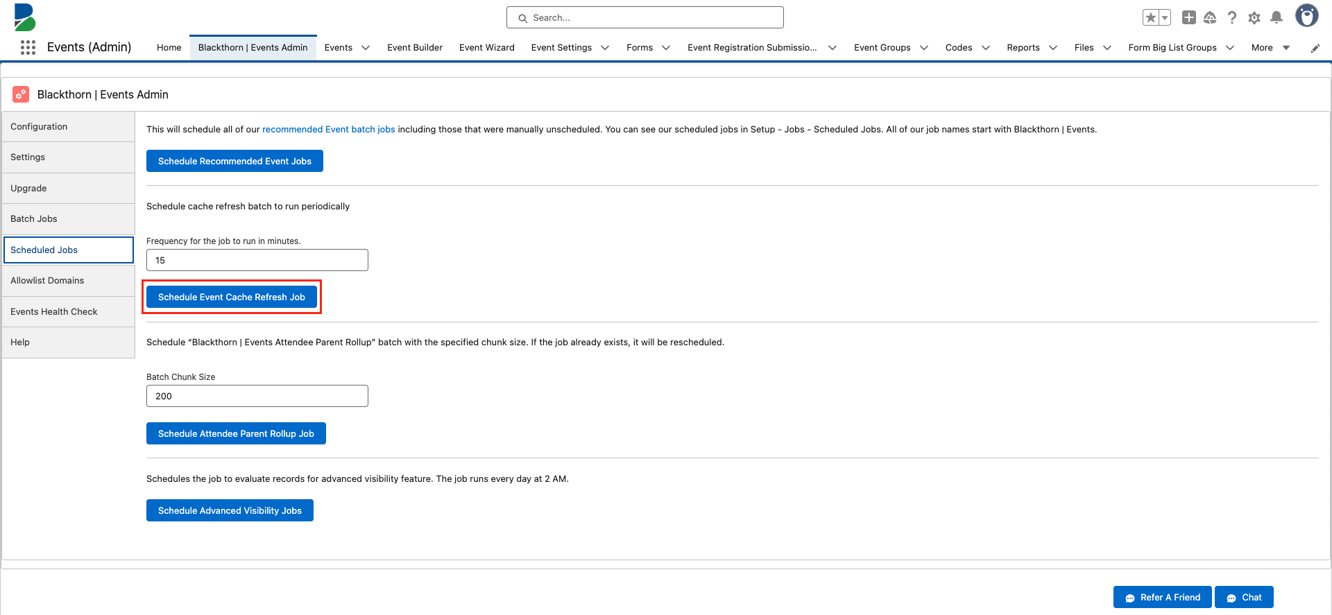Screen dimensions: 1332x615
Task: Open the Event Groups tab
Action: point(882,47)
